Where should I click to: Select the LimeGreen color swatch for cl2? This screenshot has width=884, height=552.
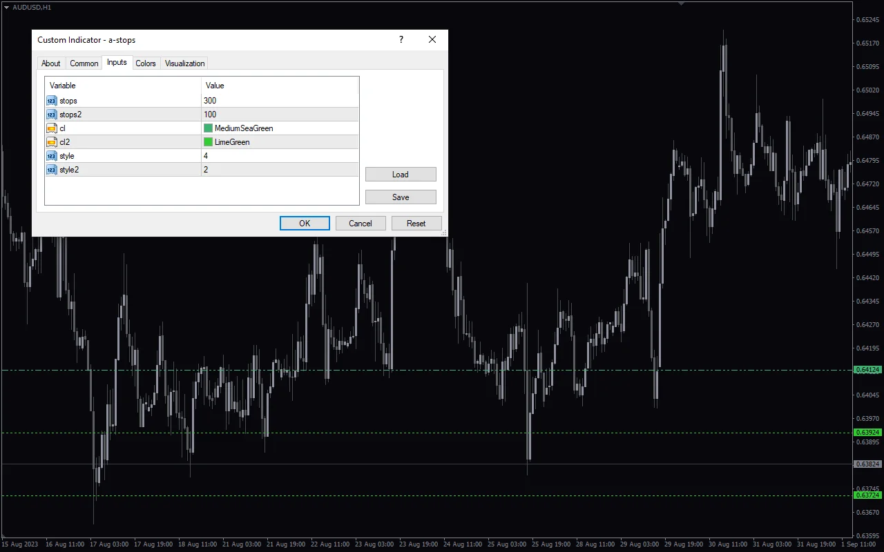coord(207,141)
